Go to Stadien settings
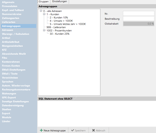 pyautogui.click(x=6, y=110)
